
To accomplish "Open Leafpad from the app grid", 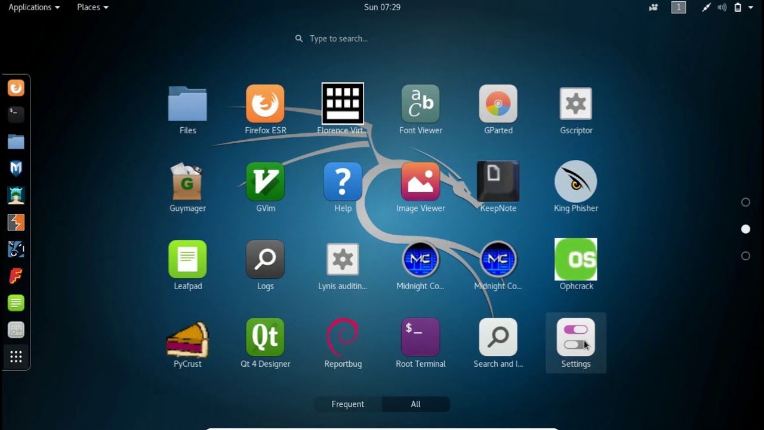I will click(x=187, y=265).
